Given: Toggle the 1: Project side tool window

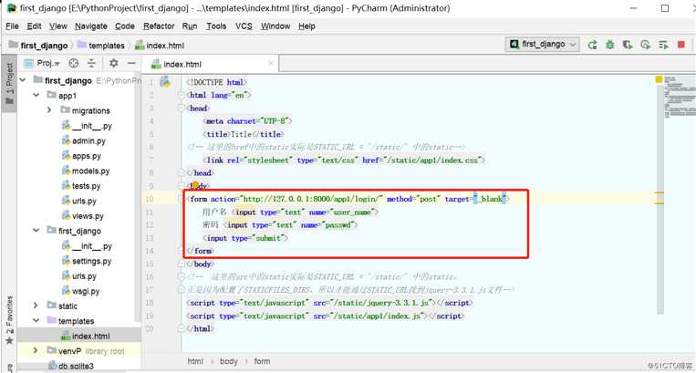Looking at the screenshot, I should click(x=9, y=83).
